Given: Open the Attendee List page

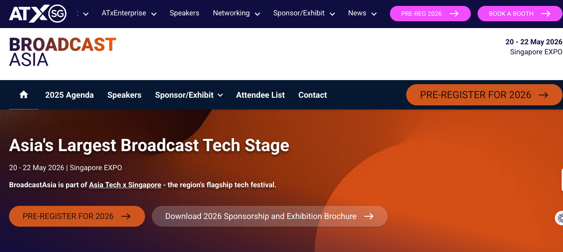Looking at the screenshot, I should (x=260, y=95).
